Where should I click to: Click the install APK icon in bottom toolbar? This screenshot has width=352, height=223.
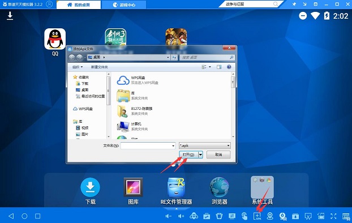257,216
